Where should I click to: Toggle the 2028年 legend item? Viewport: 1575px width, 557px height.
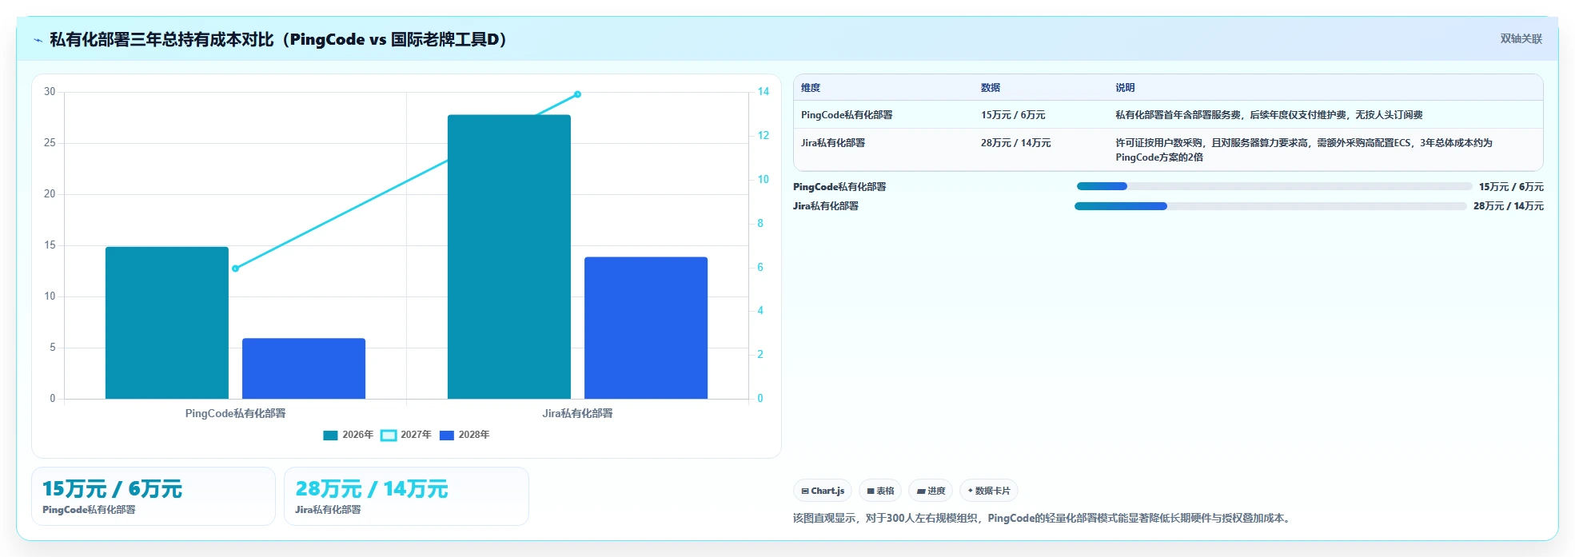point(465,435)
